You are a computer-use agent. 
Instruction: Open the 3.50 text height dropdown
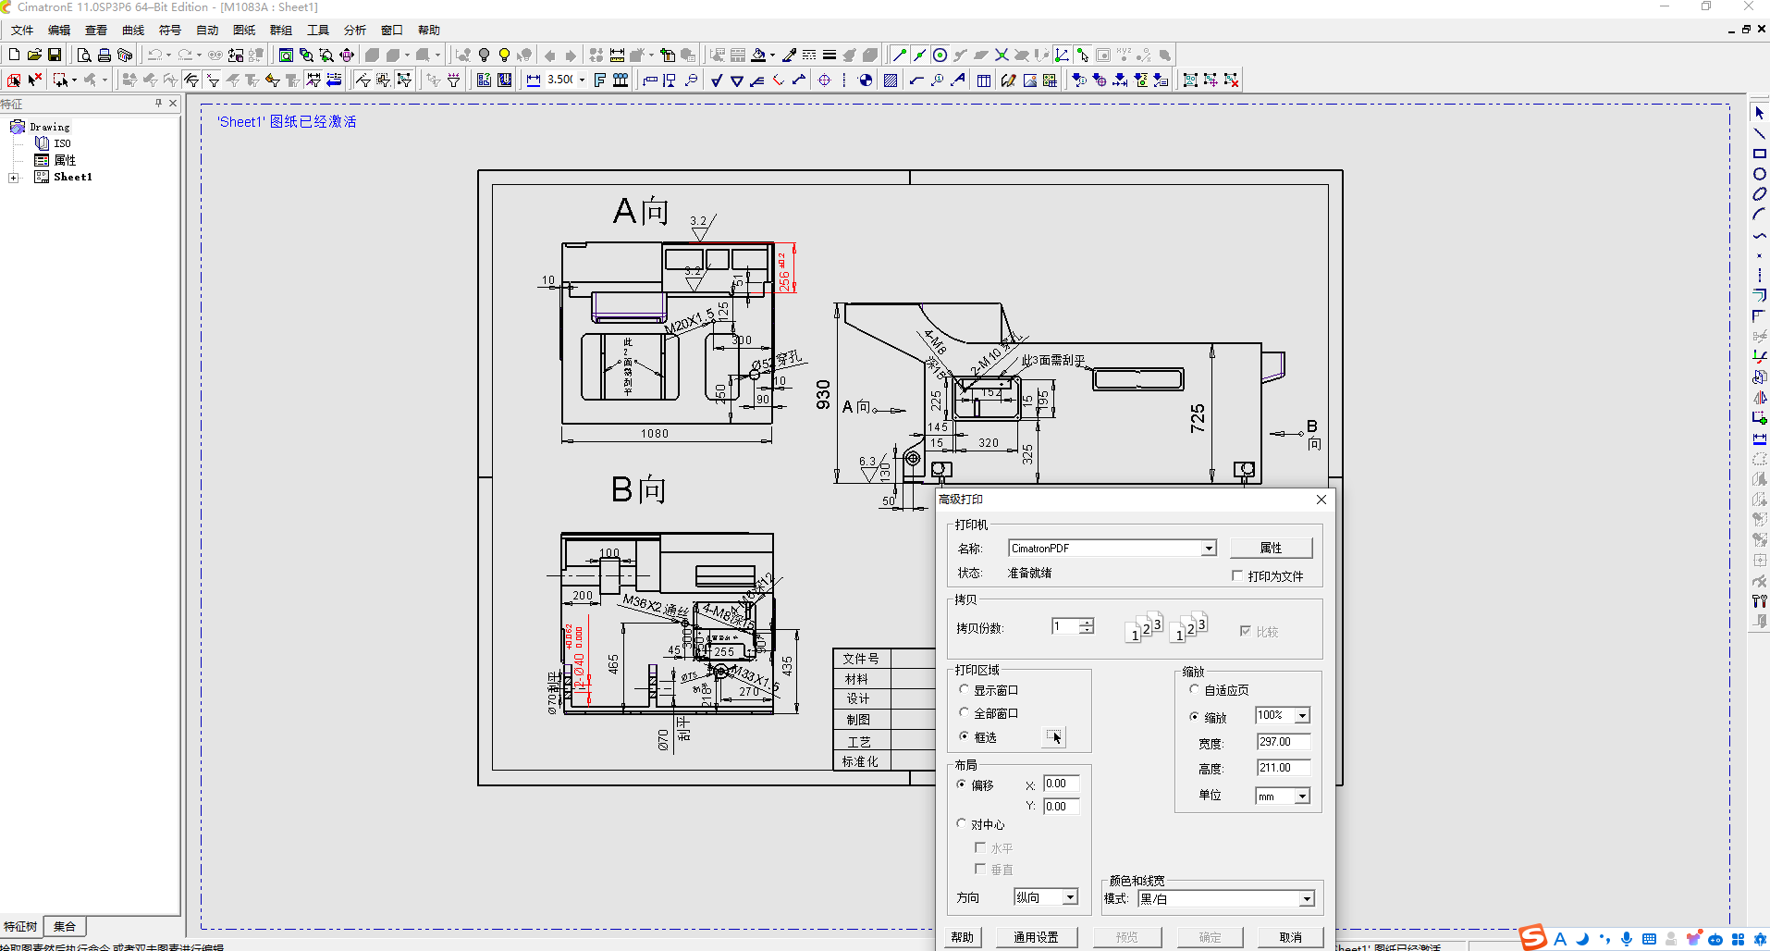[583, 80]
